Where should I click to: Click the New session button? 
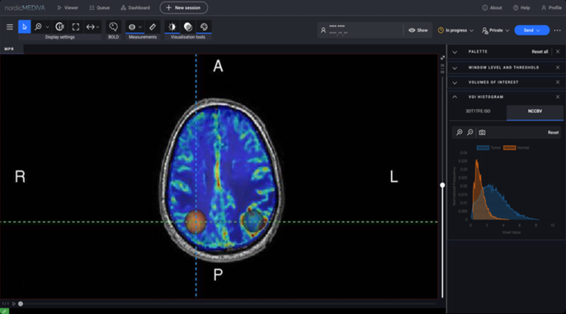[x=183, y=8]
